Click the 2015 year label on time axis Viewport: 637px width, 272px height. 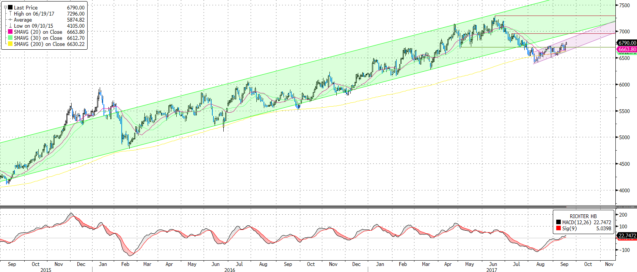45,270
